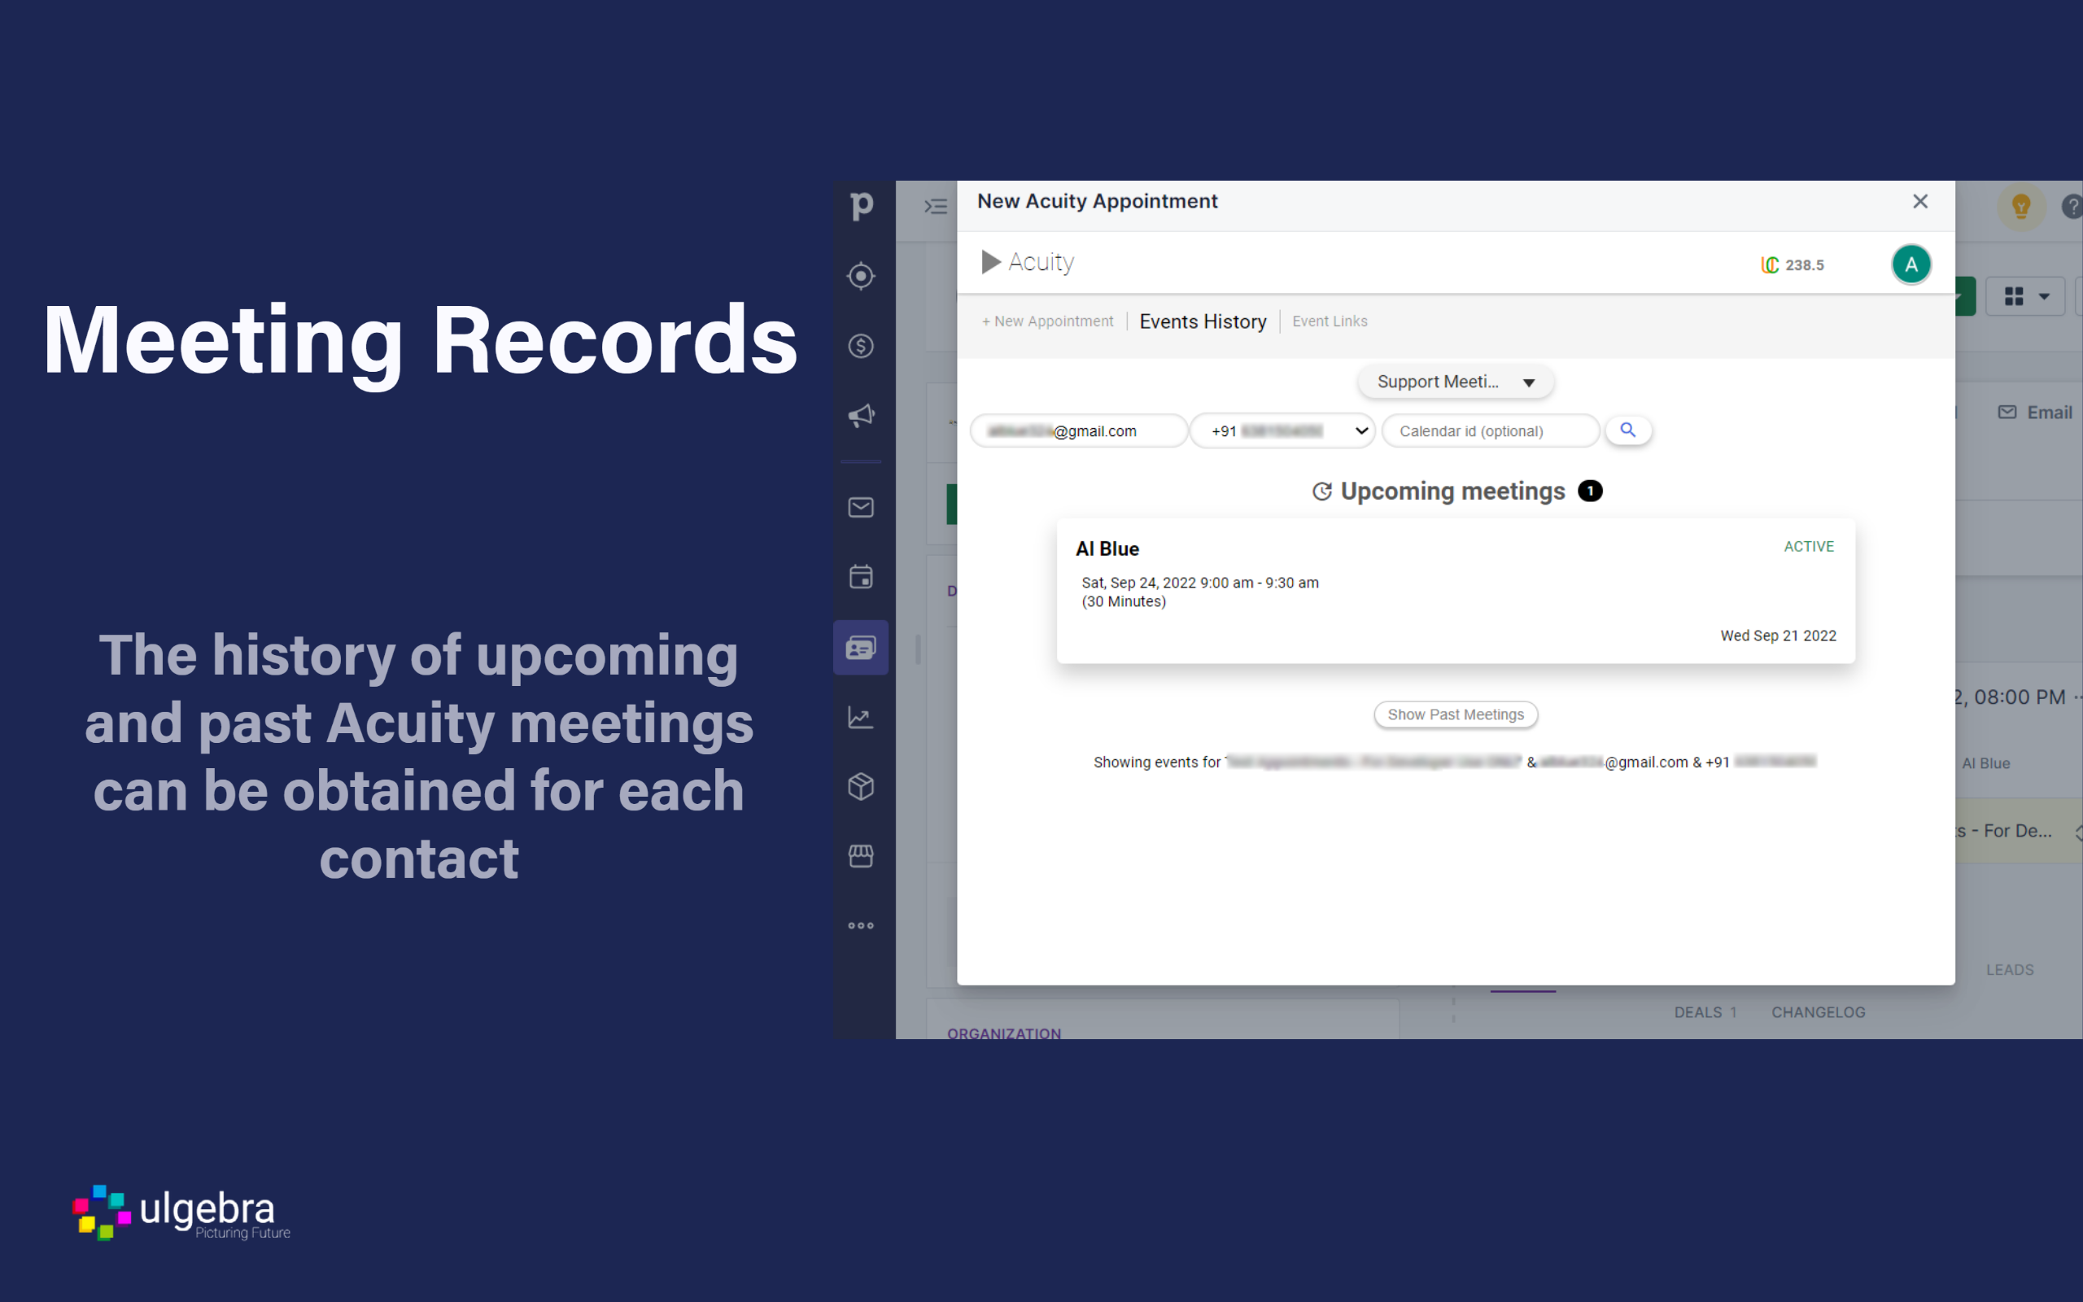Open the DEALS tab in background page
Image resolution: width=2083 pixels, height=1302 pixels.
(x=1705, y=1012)
